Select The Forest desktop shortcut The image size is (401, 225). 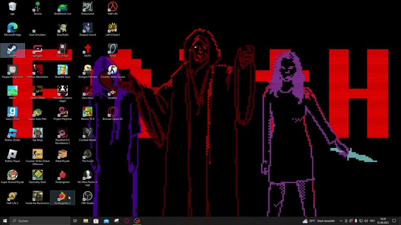[88, 156]
